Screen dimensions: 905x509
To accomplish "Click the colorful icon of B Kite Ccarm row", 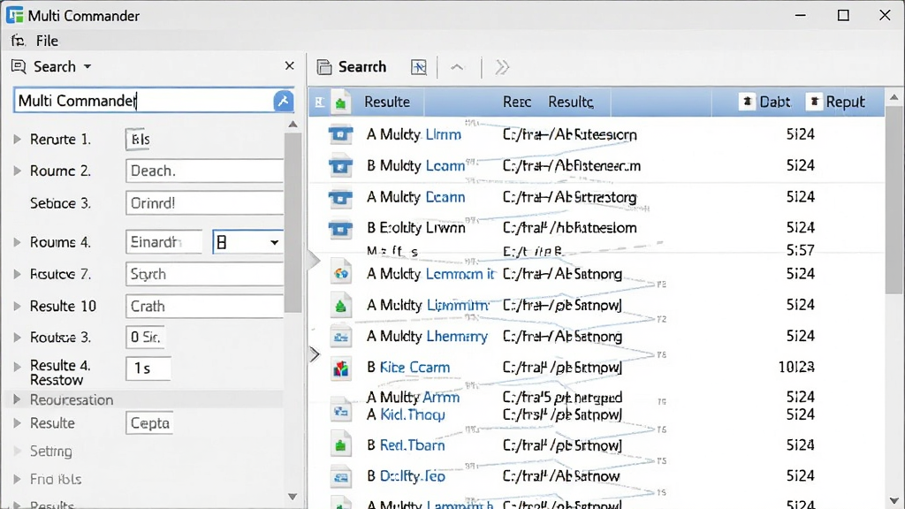I will click(x=341, y=368).
